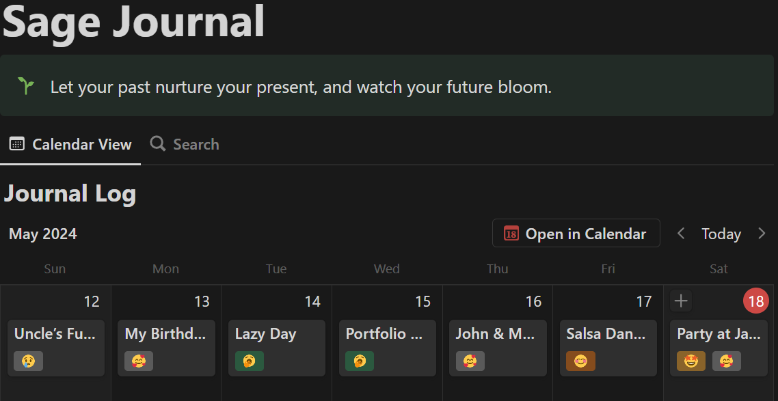This screenshot has width=778, height=401.
Task: Open the Lazy Day journal entry
Action: tap(265, 334)
